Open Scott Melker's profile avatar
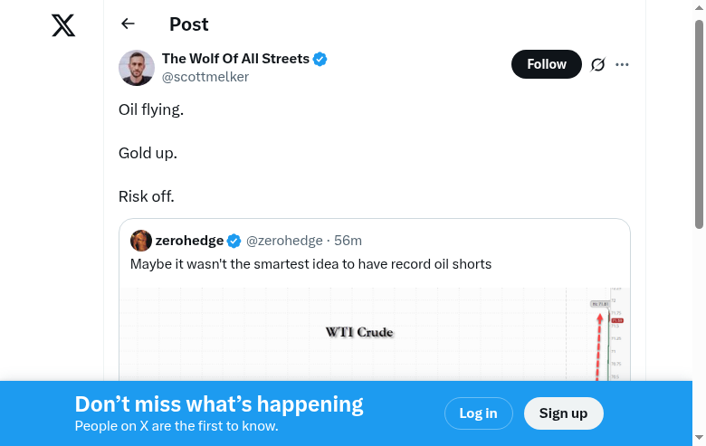 point(137,68)
